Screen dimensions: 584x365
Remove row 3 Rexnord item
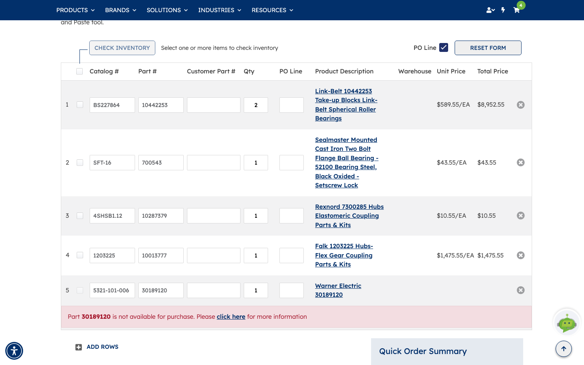click(521, 216)
